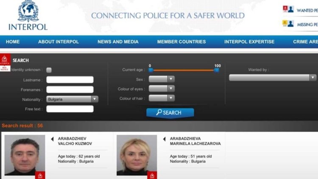This screenshot has width=318, height=179.
Task: Focus the Free text input field
Action: click(70, 109)
